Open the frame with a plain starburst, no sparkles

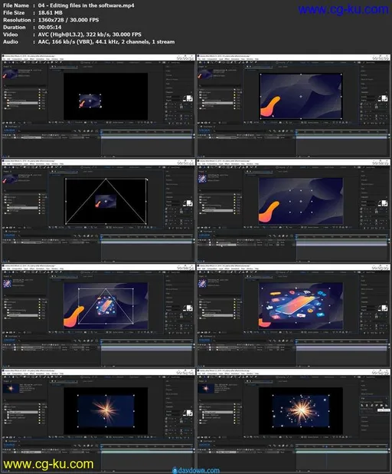98,420
